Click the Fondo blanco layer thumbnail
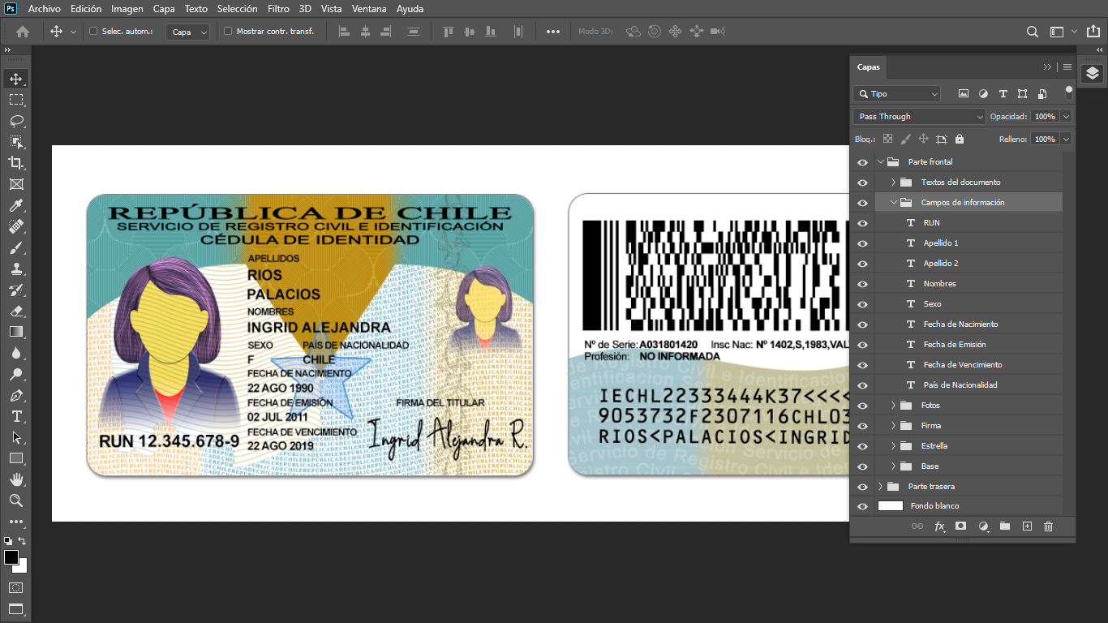 pos(891,506)
